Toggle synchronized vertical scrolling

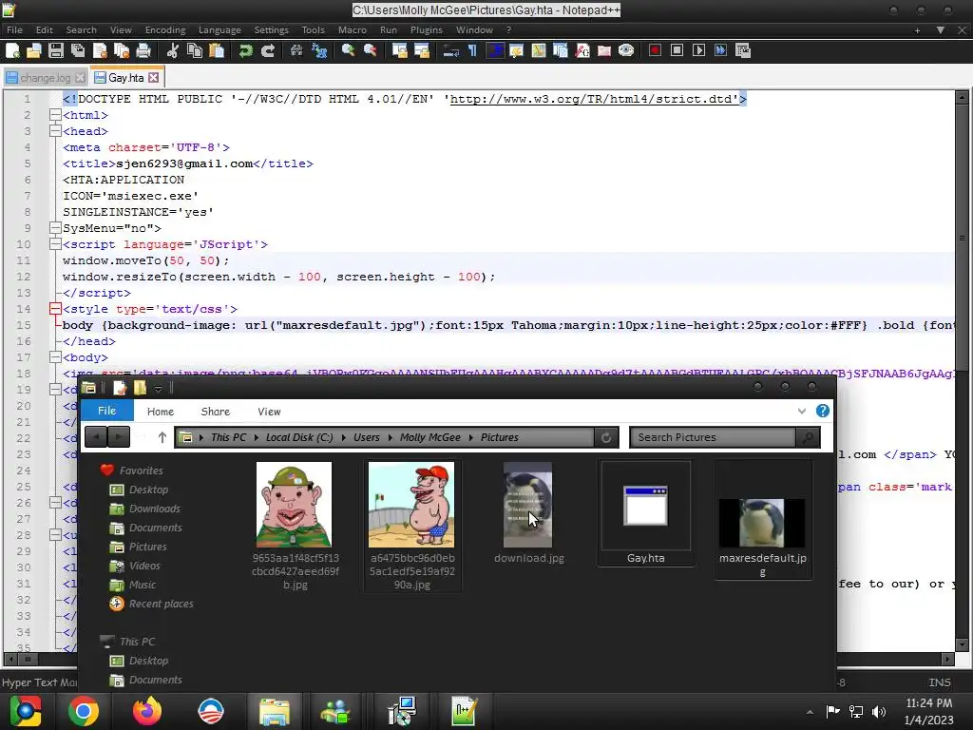tap(400, 51)
